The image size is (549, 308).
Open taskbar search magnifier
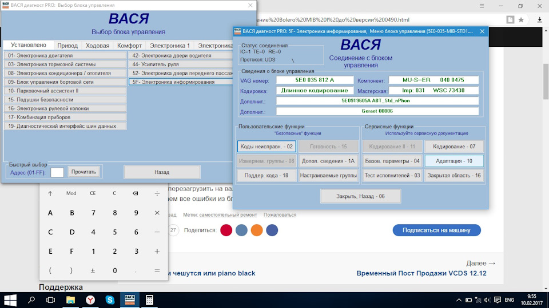[31, 300]
